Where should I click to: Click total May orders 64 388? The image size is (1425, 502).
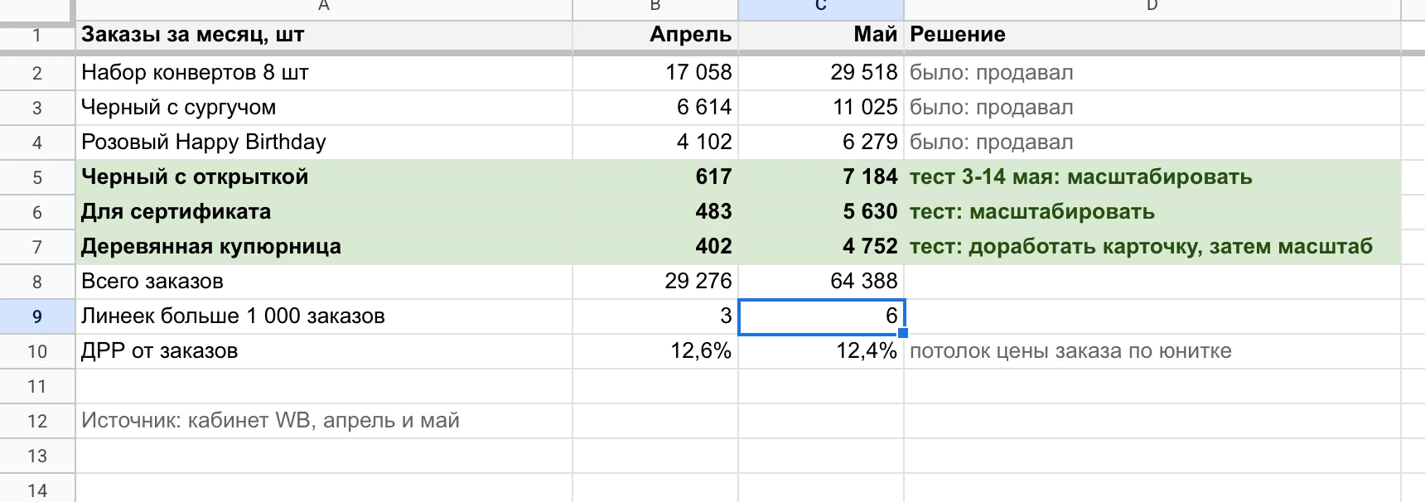click(820, 282)
